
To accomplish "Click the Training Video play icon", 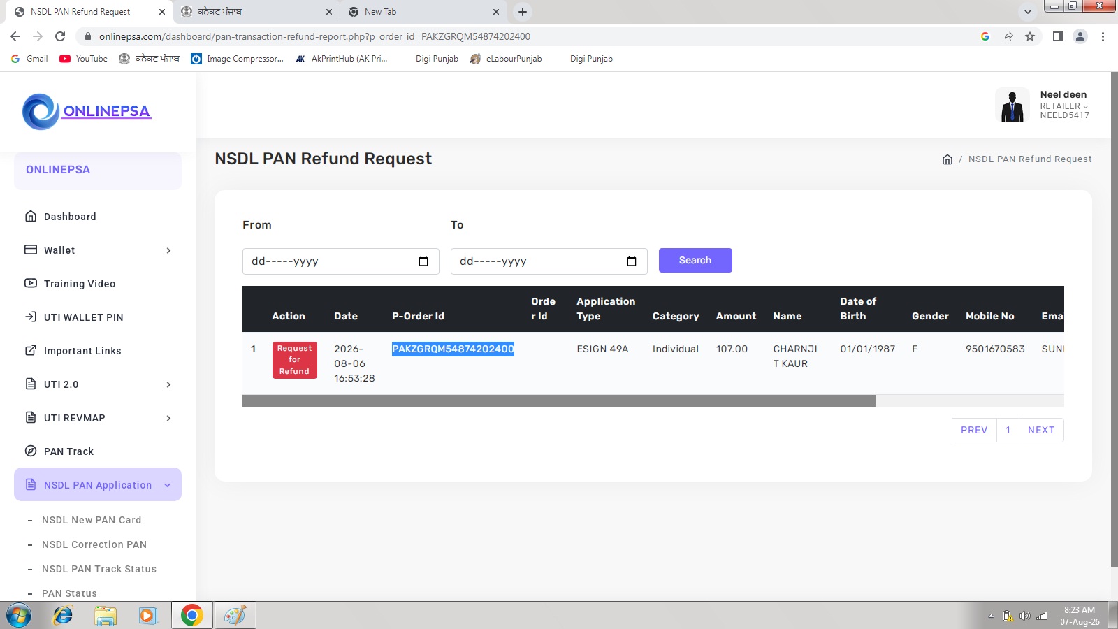I will (31, 283).
